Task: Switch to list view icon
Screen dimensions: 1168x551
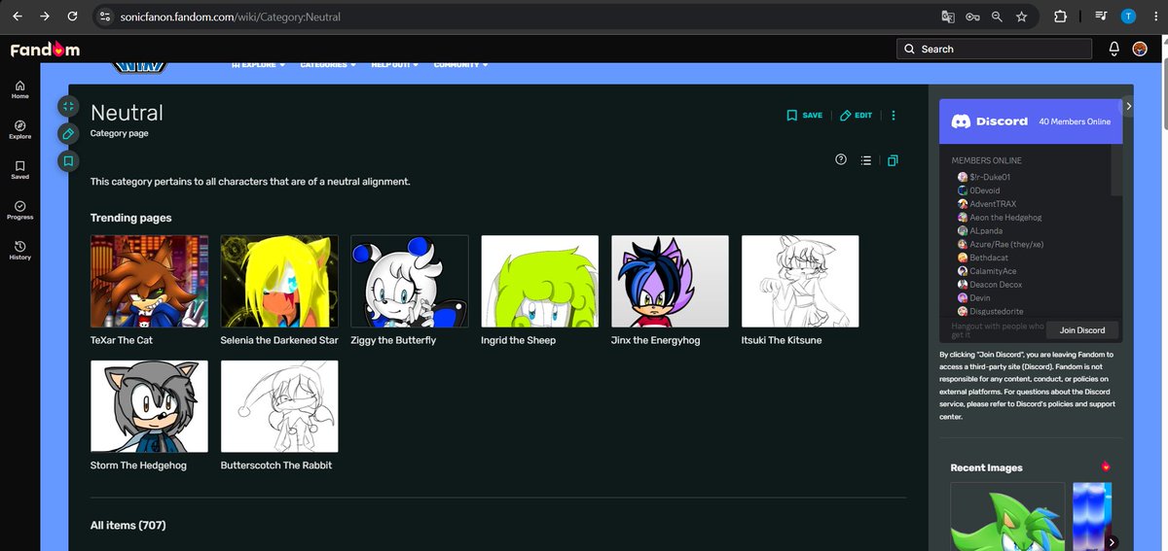Action: pos(866,160)
